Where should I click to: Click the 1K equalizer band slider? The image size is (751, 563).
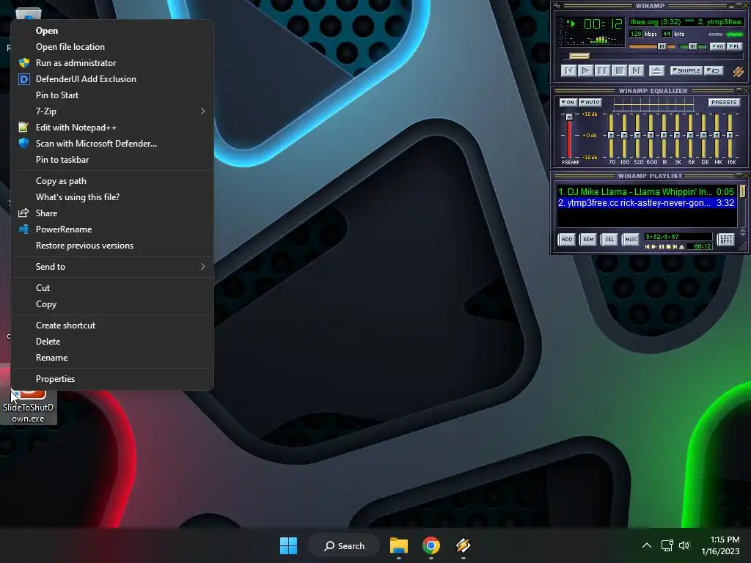pyautogui.click(x=664, y=136)
